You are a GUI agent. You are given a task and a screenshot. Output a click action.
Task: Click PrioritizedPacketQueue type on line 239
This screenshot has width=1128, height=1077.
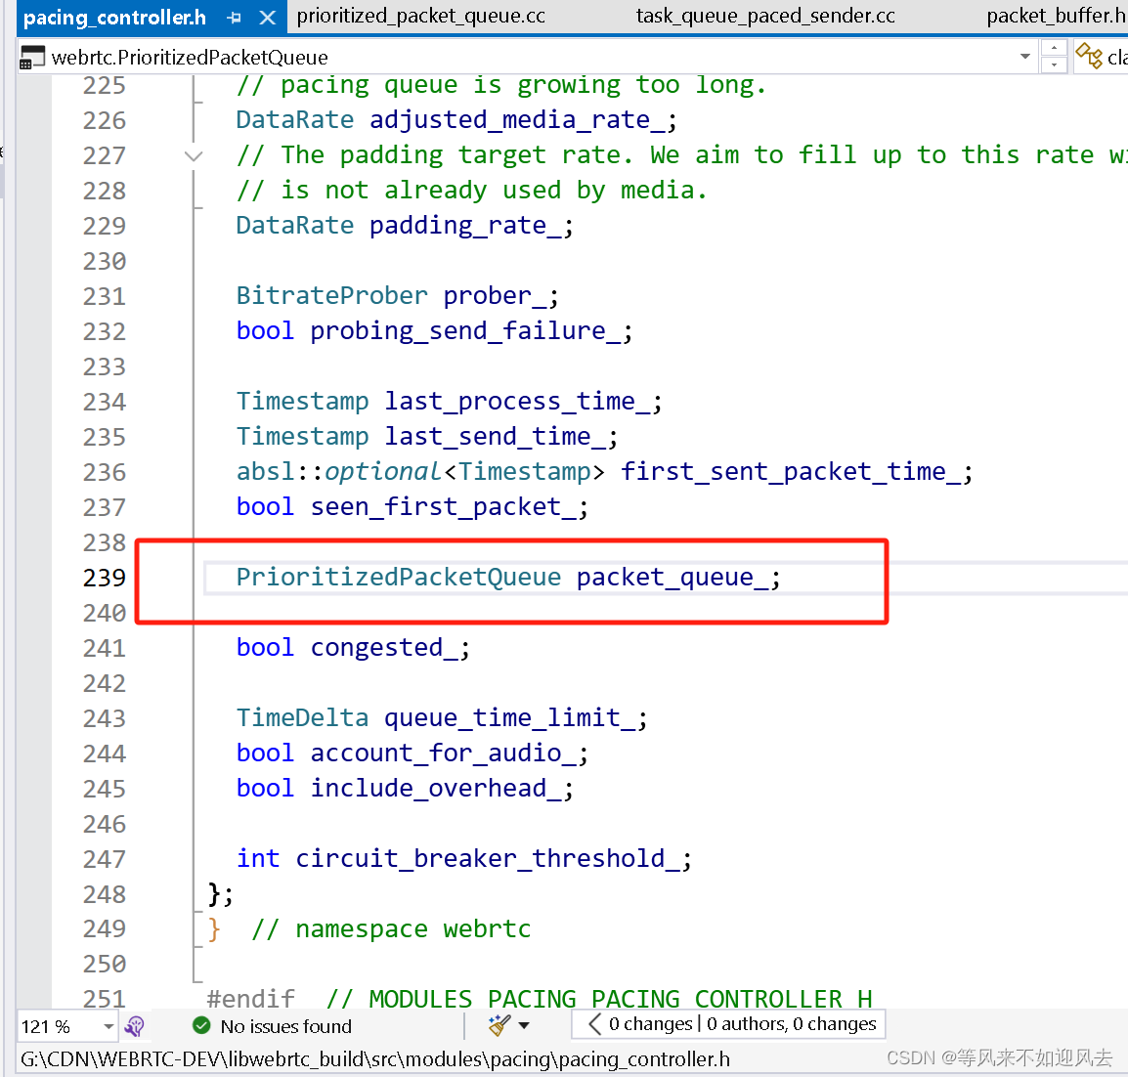coord(399,577)
